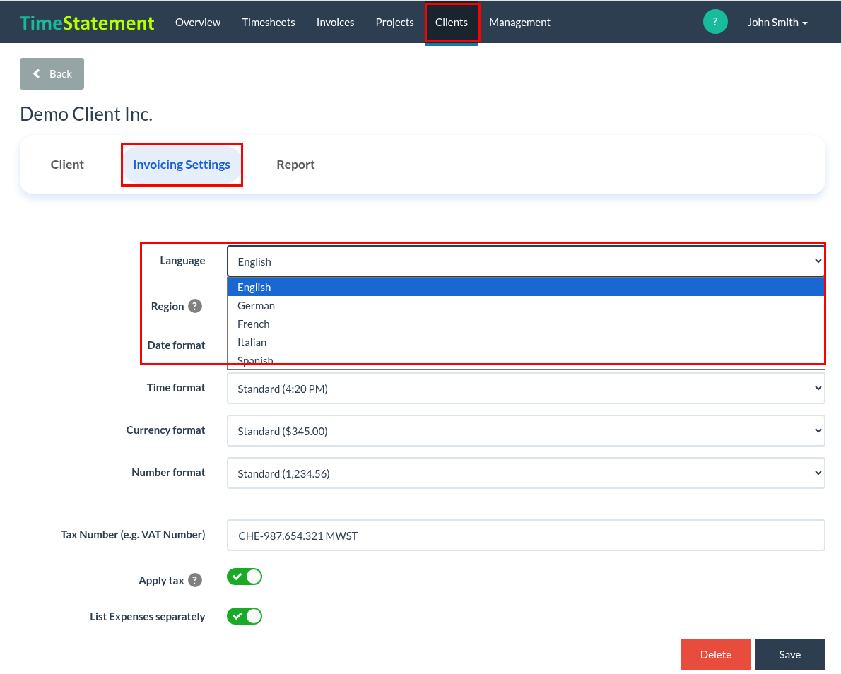
Task: Open Projects in navigation bar
Action: [x=395, y=23]
